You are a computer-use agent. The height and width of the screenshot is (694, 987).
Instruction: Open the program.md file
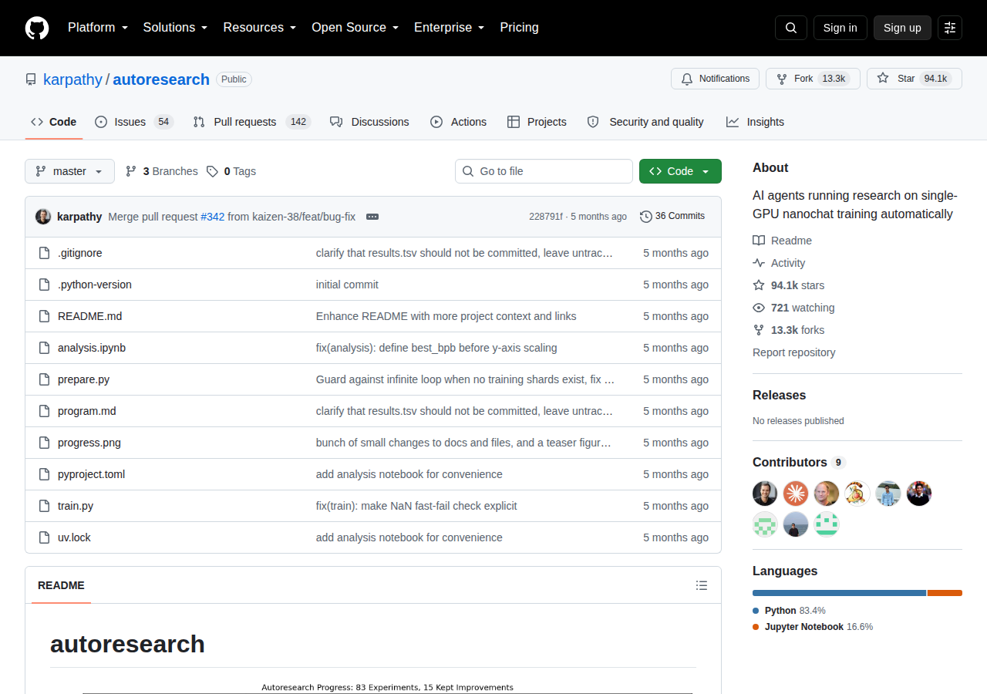pos(87,411)
